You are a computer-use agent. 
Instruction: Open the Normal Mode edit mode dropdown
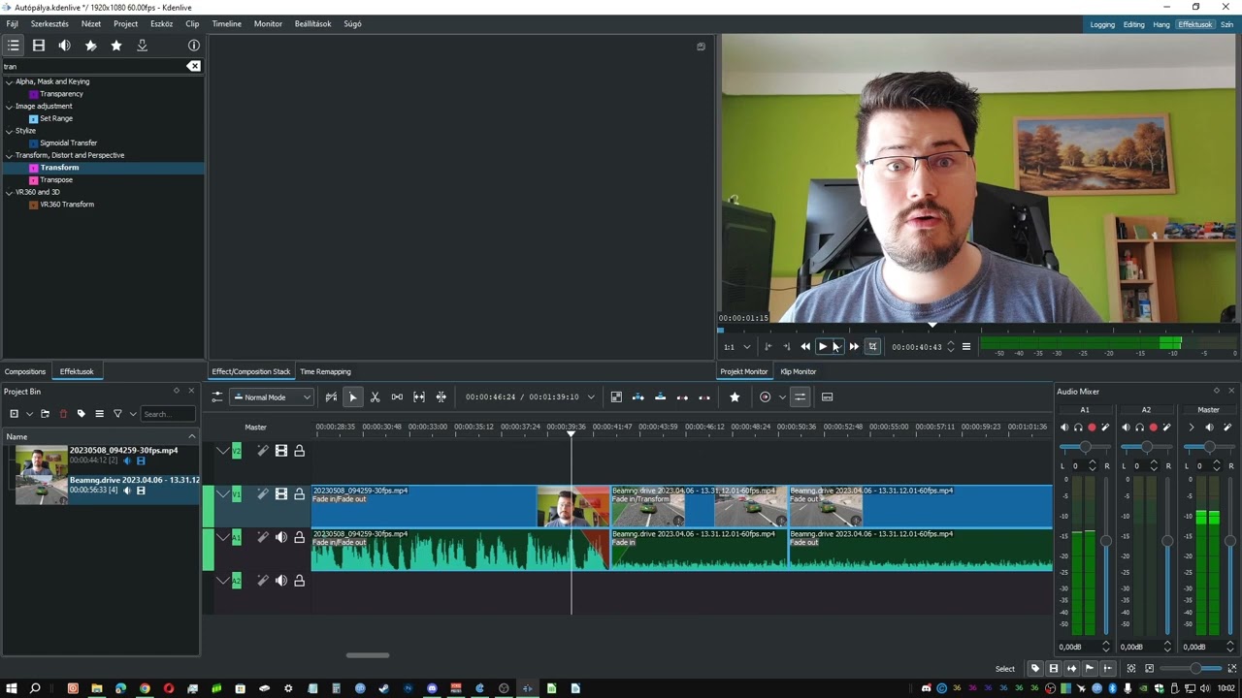tap(271, 397)
